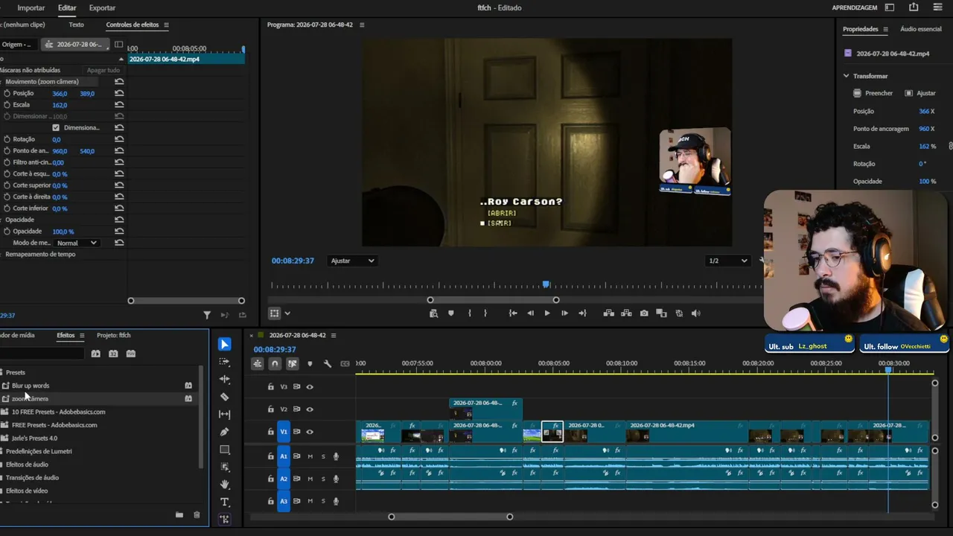Screen dimensions: 953x536
Task: Switch to the Exportar workspace tab
Action: pyautogui.click(x=102, y=7)
